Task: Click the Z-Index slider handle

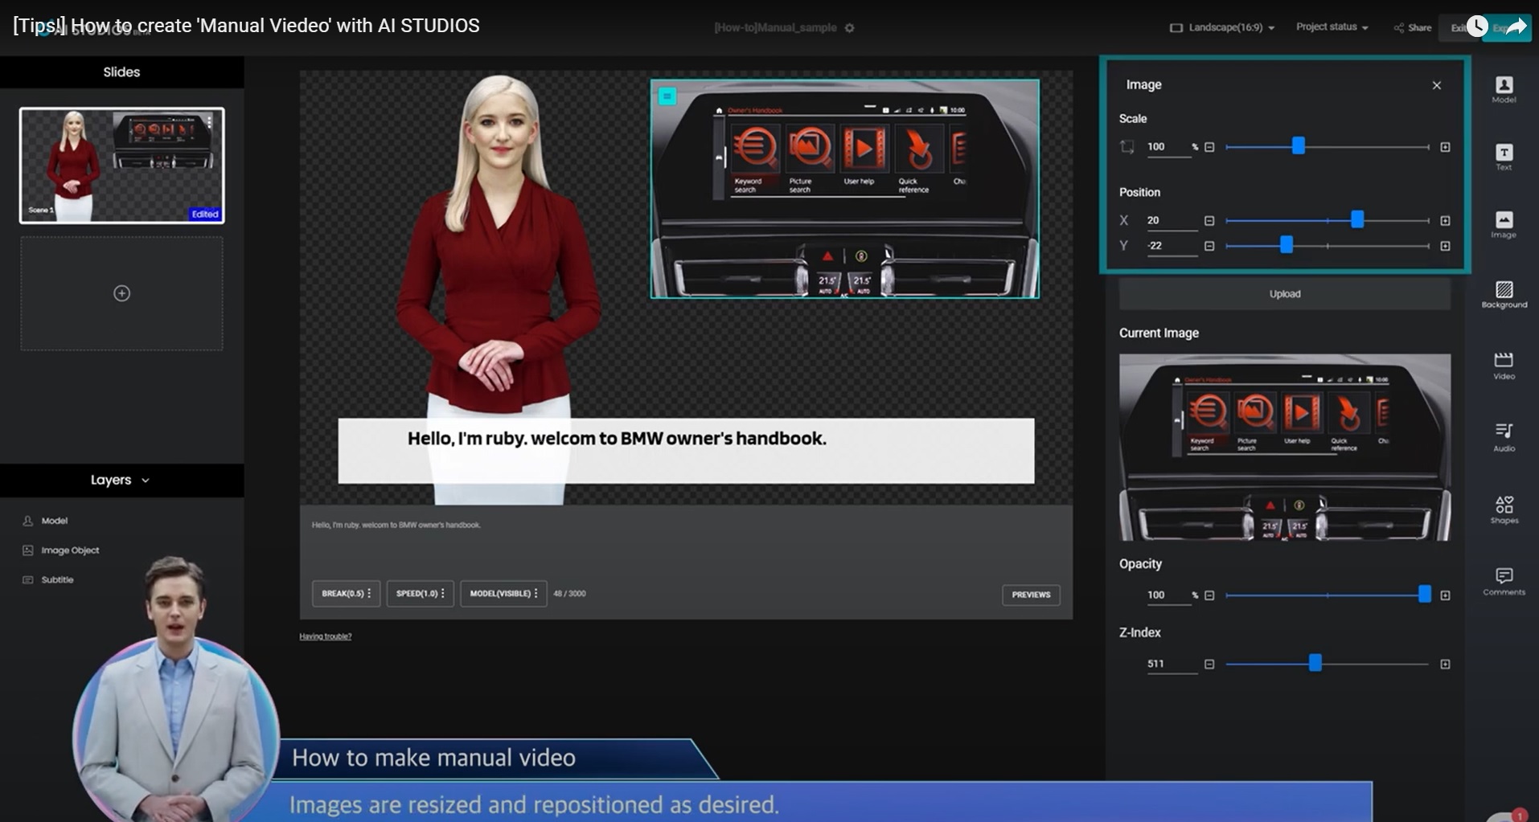Action: (1315, 664)
